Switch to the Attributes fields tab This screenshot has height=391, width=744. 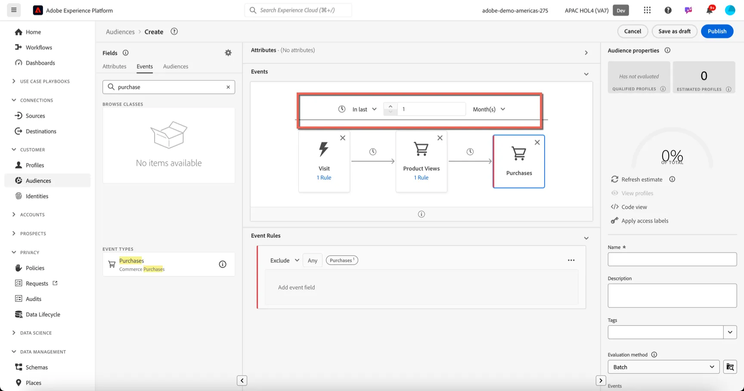(x=115, y=66)
